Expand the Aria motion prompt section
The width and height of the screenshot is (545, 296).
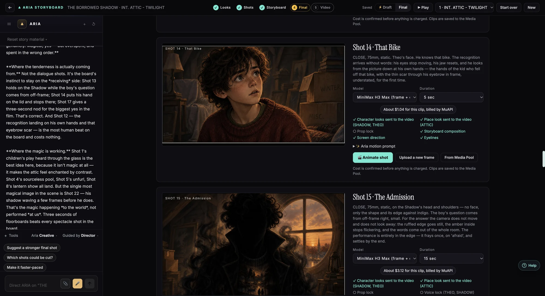(x=374, y=146)
